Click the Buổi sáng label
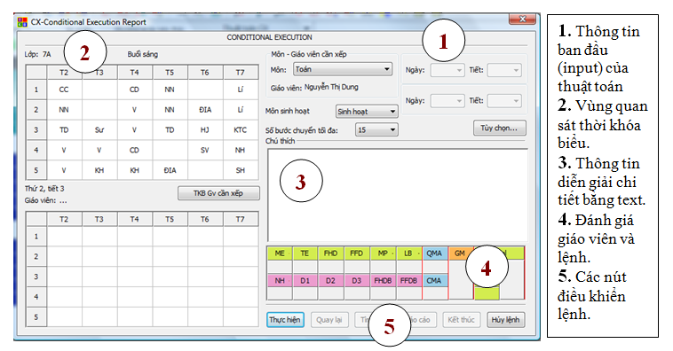Viewport: 673px width, 351px height. [142, 54]
